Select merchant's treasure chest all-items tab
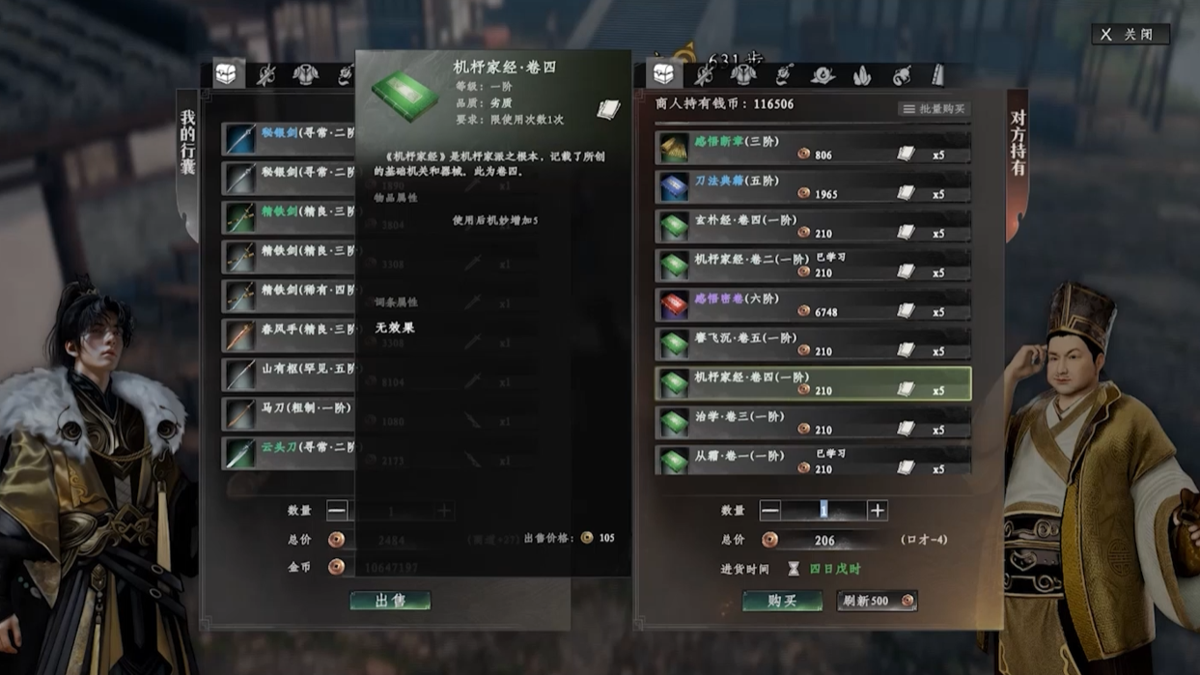This screenshot has width=1200, height=675. click(663, 74)
